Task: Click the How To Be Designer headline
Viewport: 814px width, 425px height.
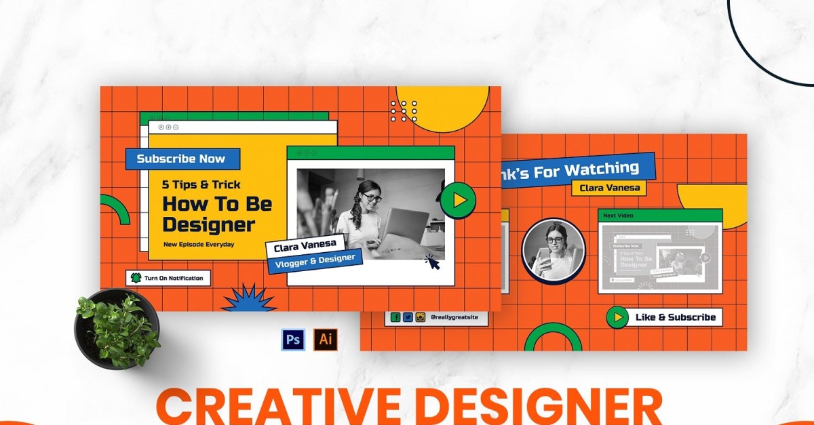Action: point(217,214)
